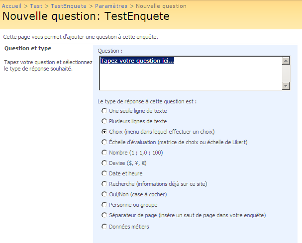Select the 'Séparateur de page' radio button
Screen dimensions: 302x243
(104, 215)
